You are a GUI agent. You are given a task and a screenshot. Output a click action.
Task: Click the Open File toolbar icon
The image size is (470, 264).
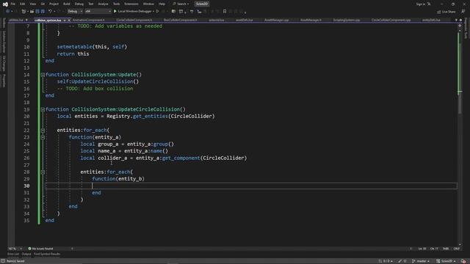(32, 12)
